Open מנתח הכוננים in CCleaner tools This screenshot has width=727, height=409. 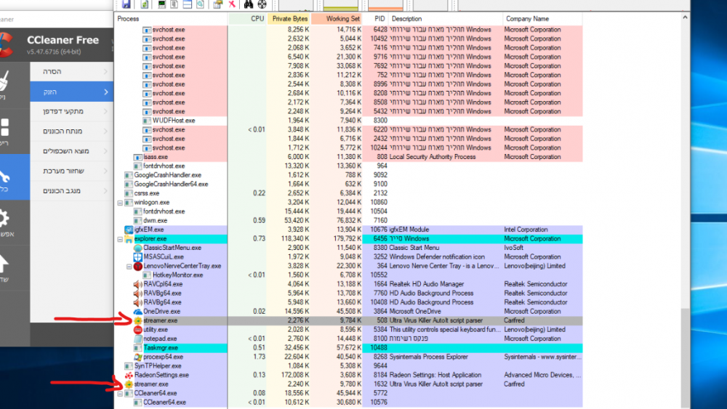click(x=72, y=131)
